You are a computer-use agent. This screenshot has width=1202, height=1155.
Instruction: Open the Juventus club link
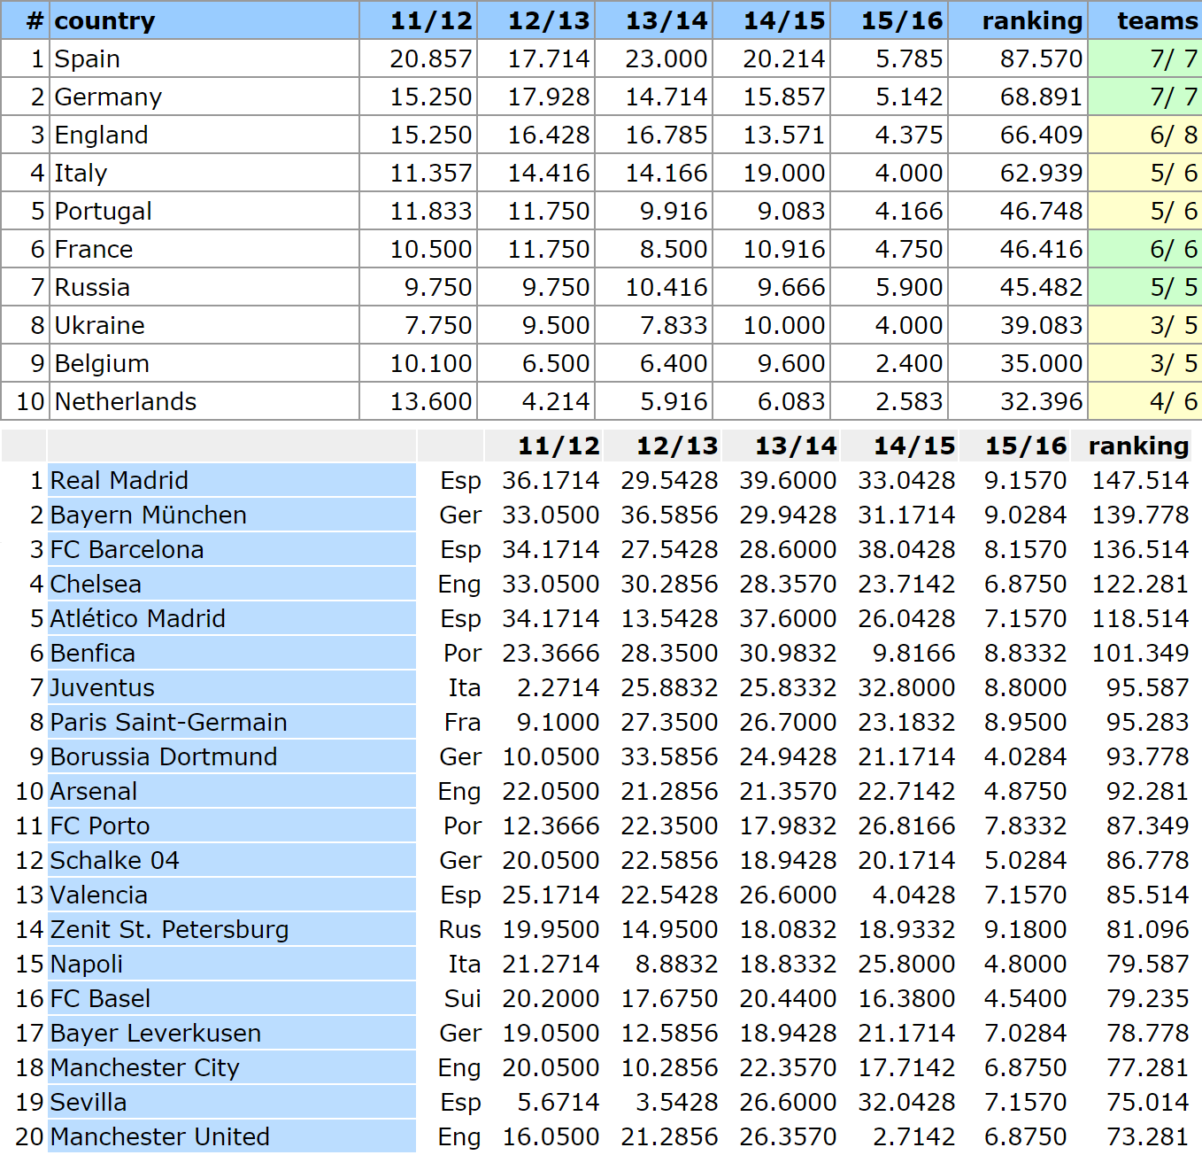102,687
